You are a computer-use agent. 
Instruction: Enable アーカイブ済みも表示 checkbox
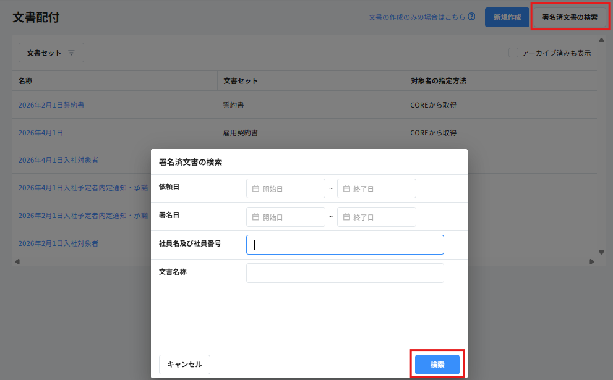(513, 53)
